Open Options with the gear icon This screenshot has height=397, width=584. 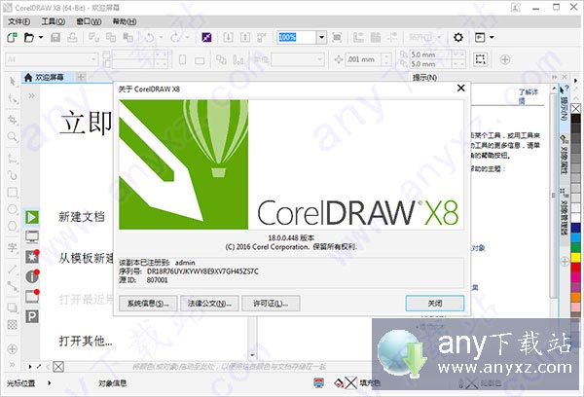[458, 37]
